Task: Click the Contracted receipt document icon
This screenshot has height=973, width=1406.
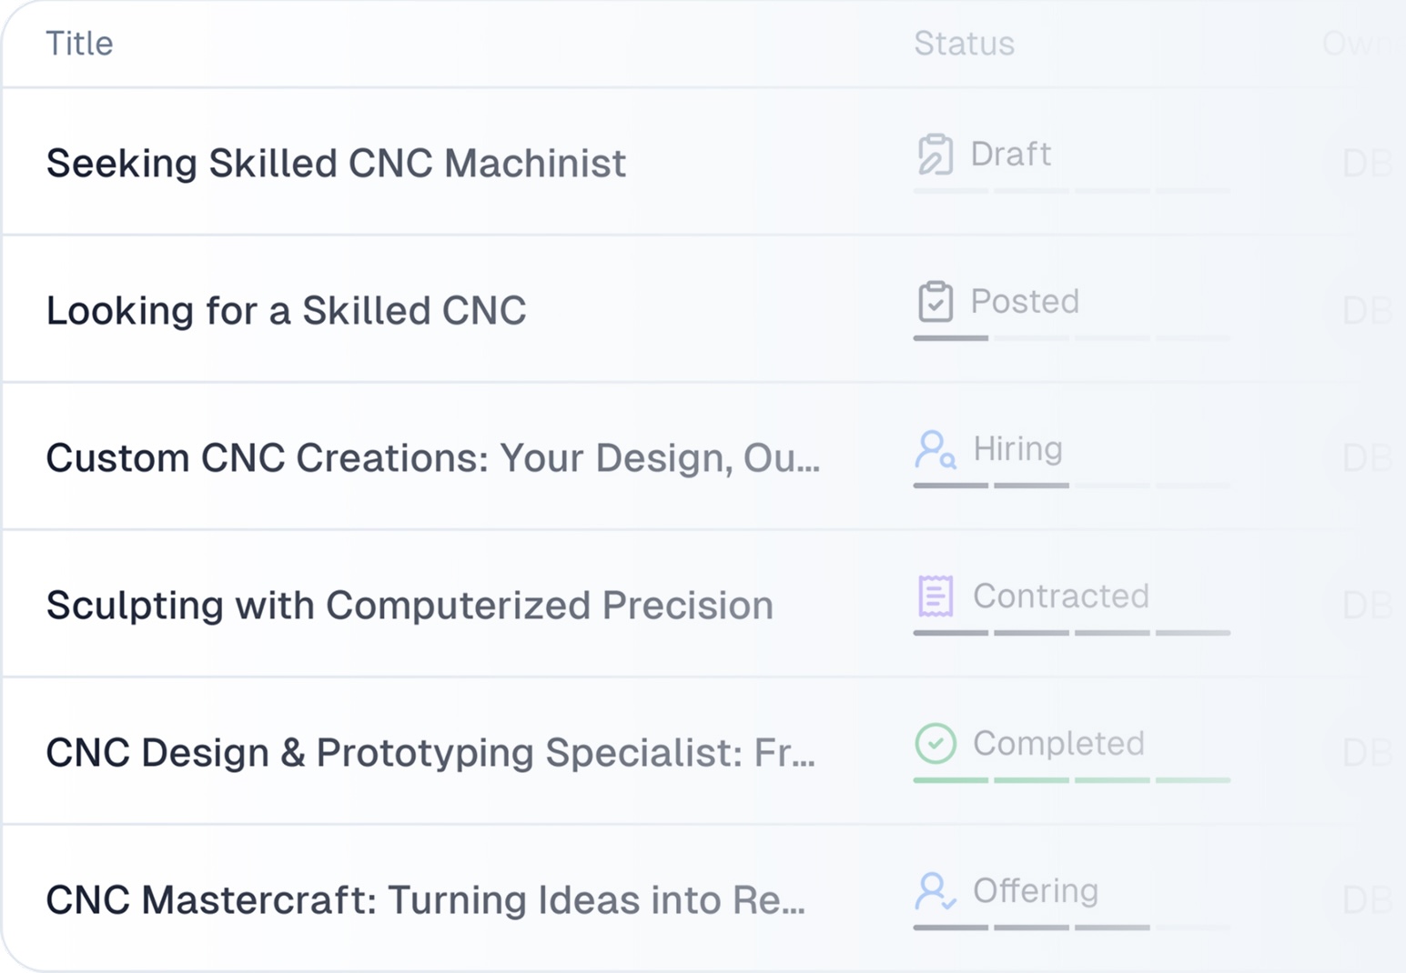Action: tap(936, 597)
